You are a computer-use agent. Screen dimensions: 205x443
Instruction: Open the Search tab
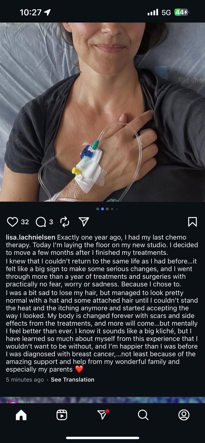tap(143, 415)
